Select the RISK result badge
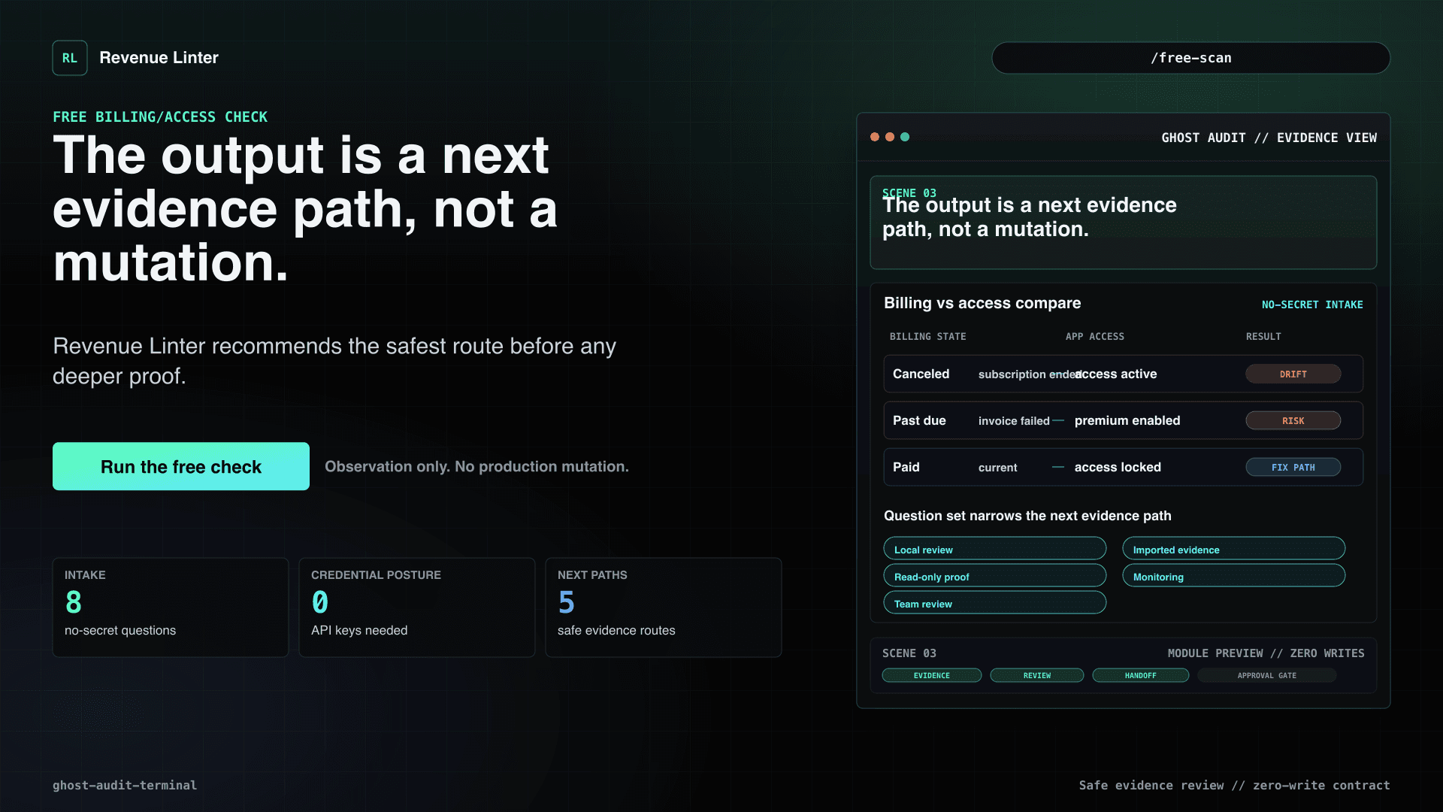The height and width of the screenshot is (812, 1443). tap(1293, 420)
